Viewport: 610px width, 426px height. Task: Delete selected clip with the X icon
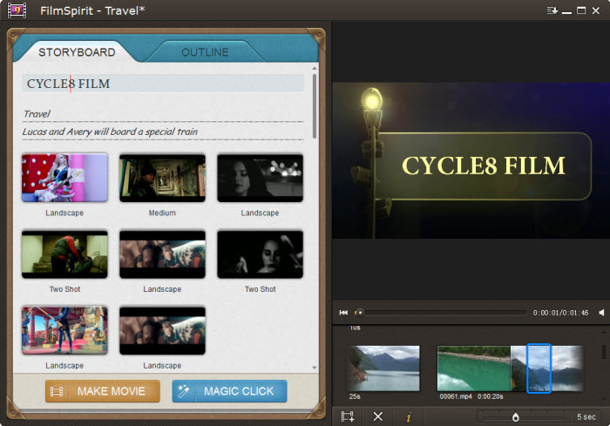coord(378,416)
